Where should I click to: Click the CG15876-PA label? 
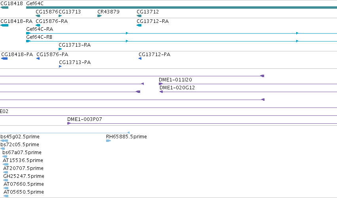click(52, 55)
